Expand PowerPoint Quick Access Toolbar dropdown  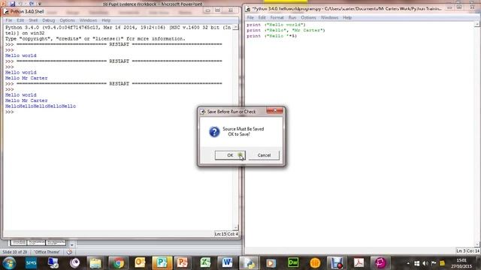[x=40, y=4]
